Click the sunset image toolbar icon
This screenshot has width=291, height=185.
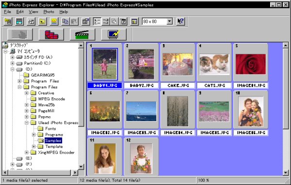54,21
